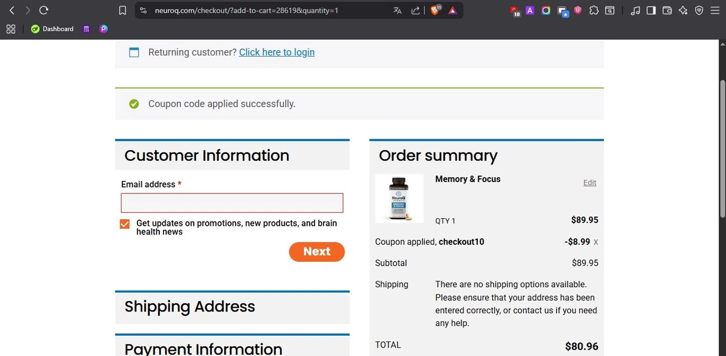Click the TOTAL amount $80.96
The height and width of the screenshot is (356, 726).
coord(581,346)
